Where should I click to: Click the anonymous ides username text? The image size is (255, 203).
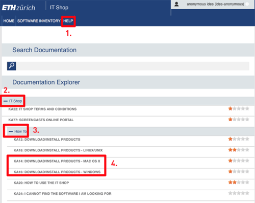coord(215,4)
